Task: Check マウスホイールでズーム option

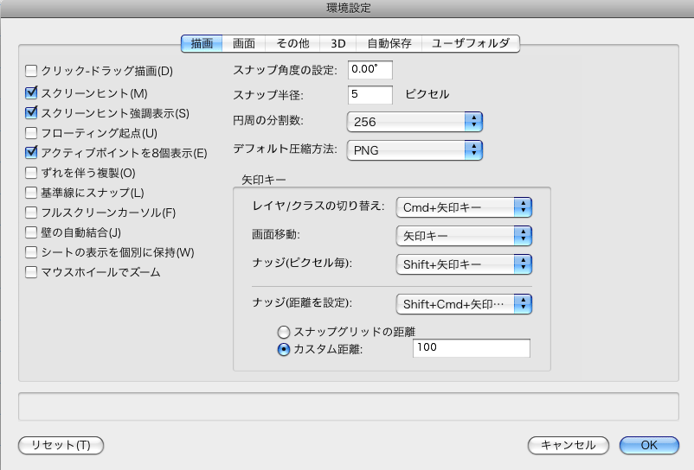Action: coord(32,273)
